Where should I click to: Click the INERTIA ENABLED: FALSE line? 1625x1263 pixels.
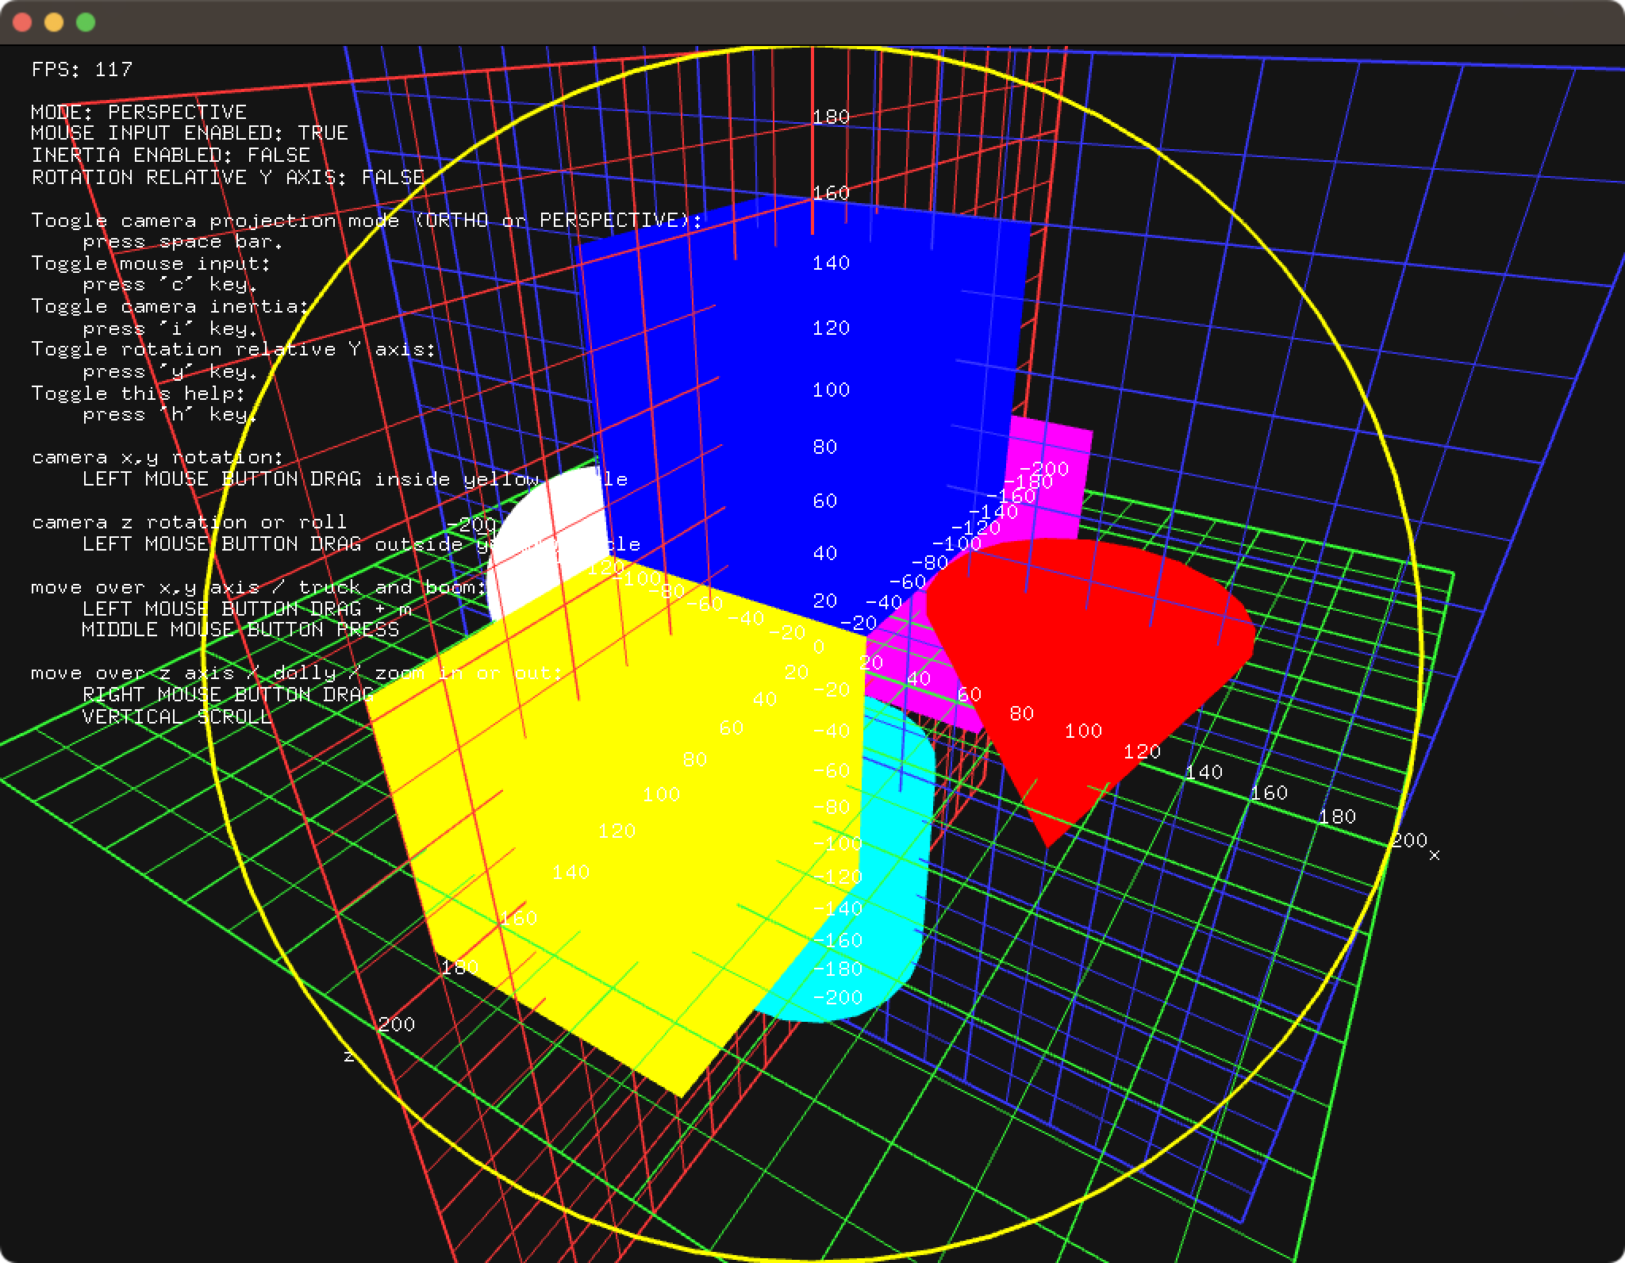tap(171, 155)
